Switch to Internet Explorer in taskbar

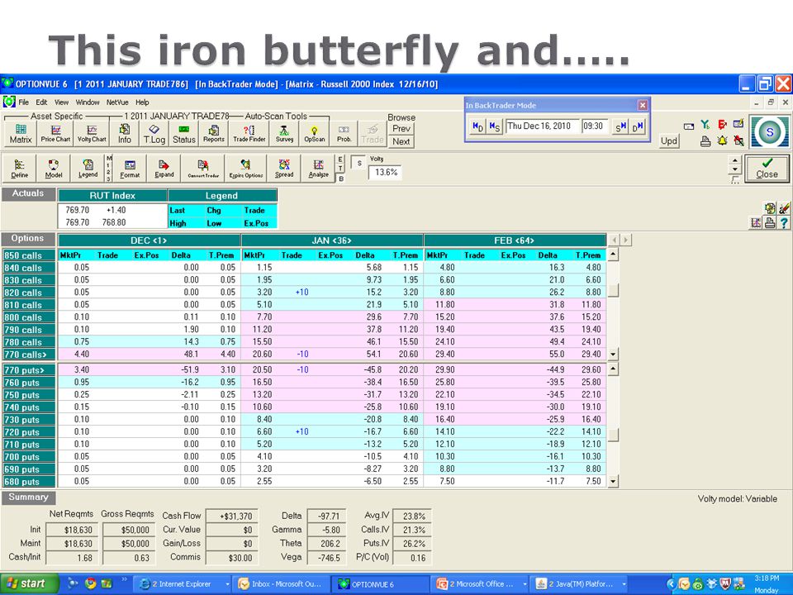tap(183, 584)
